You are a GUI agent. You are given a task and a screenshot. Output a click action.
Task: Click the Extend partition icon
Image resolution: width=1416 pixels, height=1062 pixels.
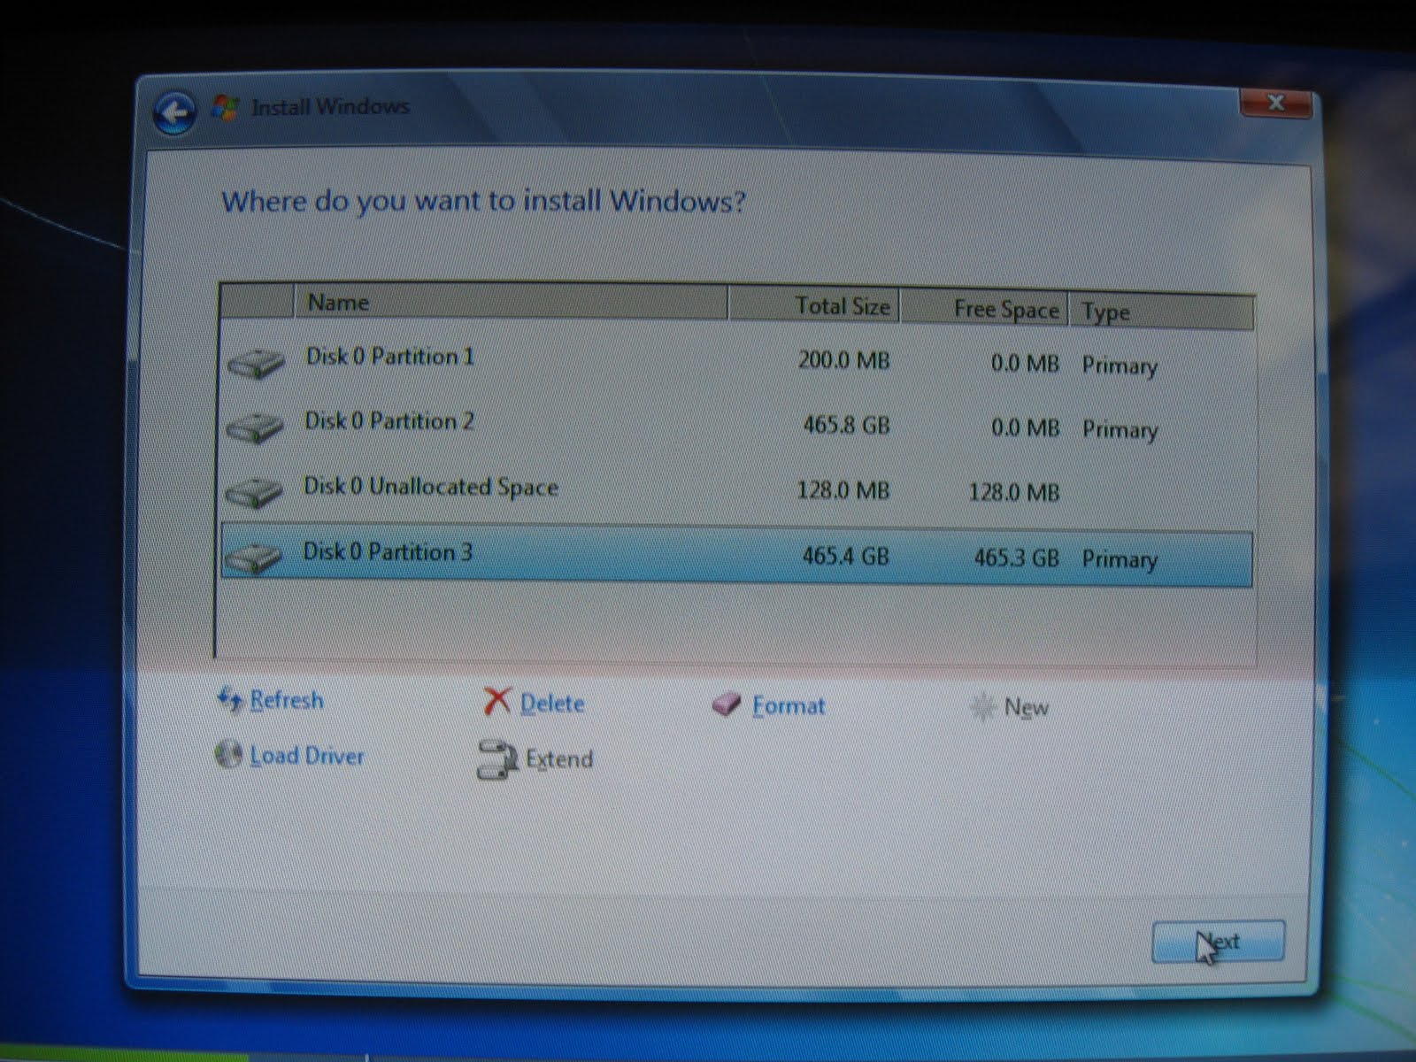tap(497, 759)
